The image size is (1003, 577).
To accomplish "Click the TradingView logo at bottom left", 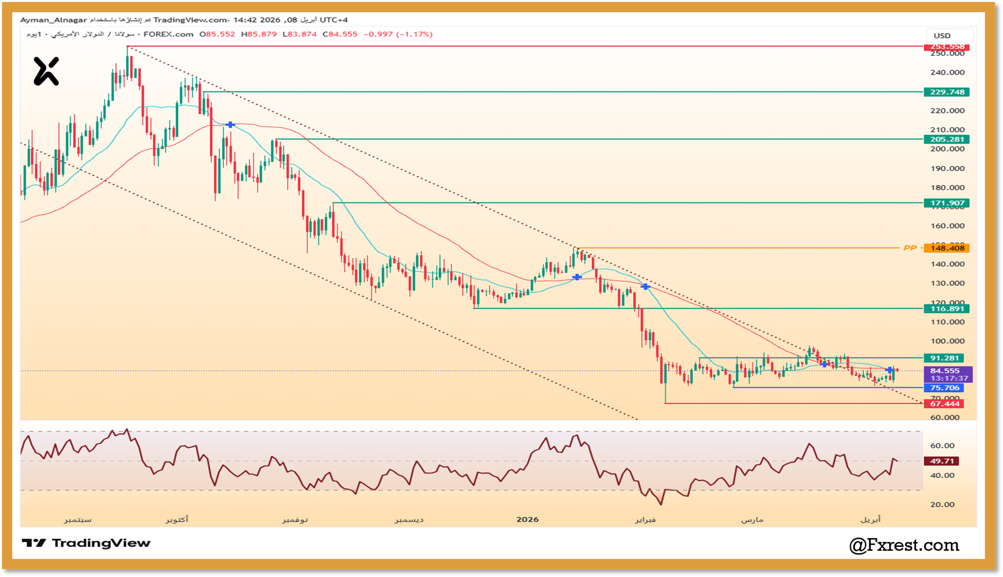I will (x=87, y=543).
